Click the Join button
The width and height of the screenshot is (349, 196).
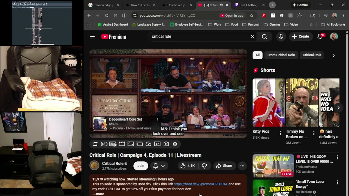[x=141, y=166]
